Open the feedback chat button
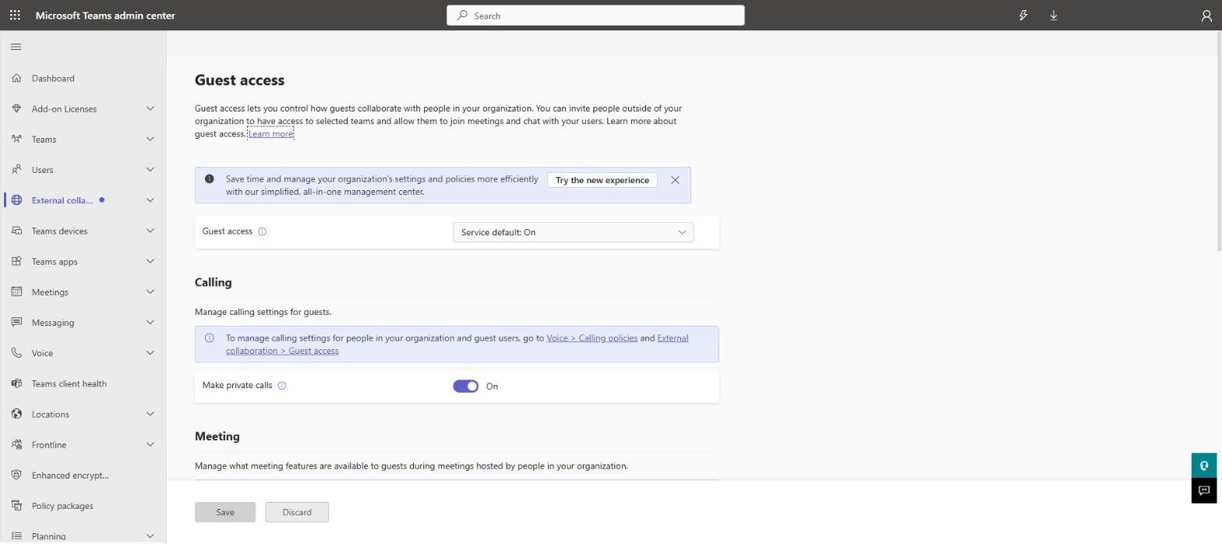Viewport: 1222px width, 544px height. pyautogui.click(x=1204, y=490)
